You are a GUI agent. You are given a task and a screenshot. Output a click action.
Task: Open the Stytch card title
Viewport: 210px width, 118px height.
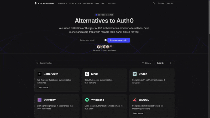point(143,74)
